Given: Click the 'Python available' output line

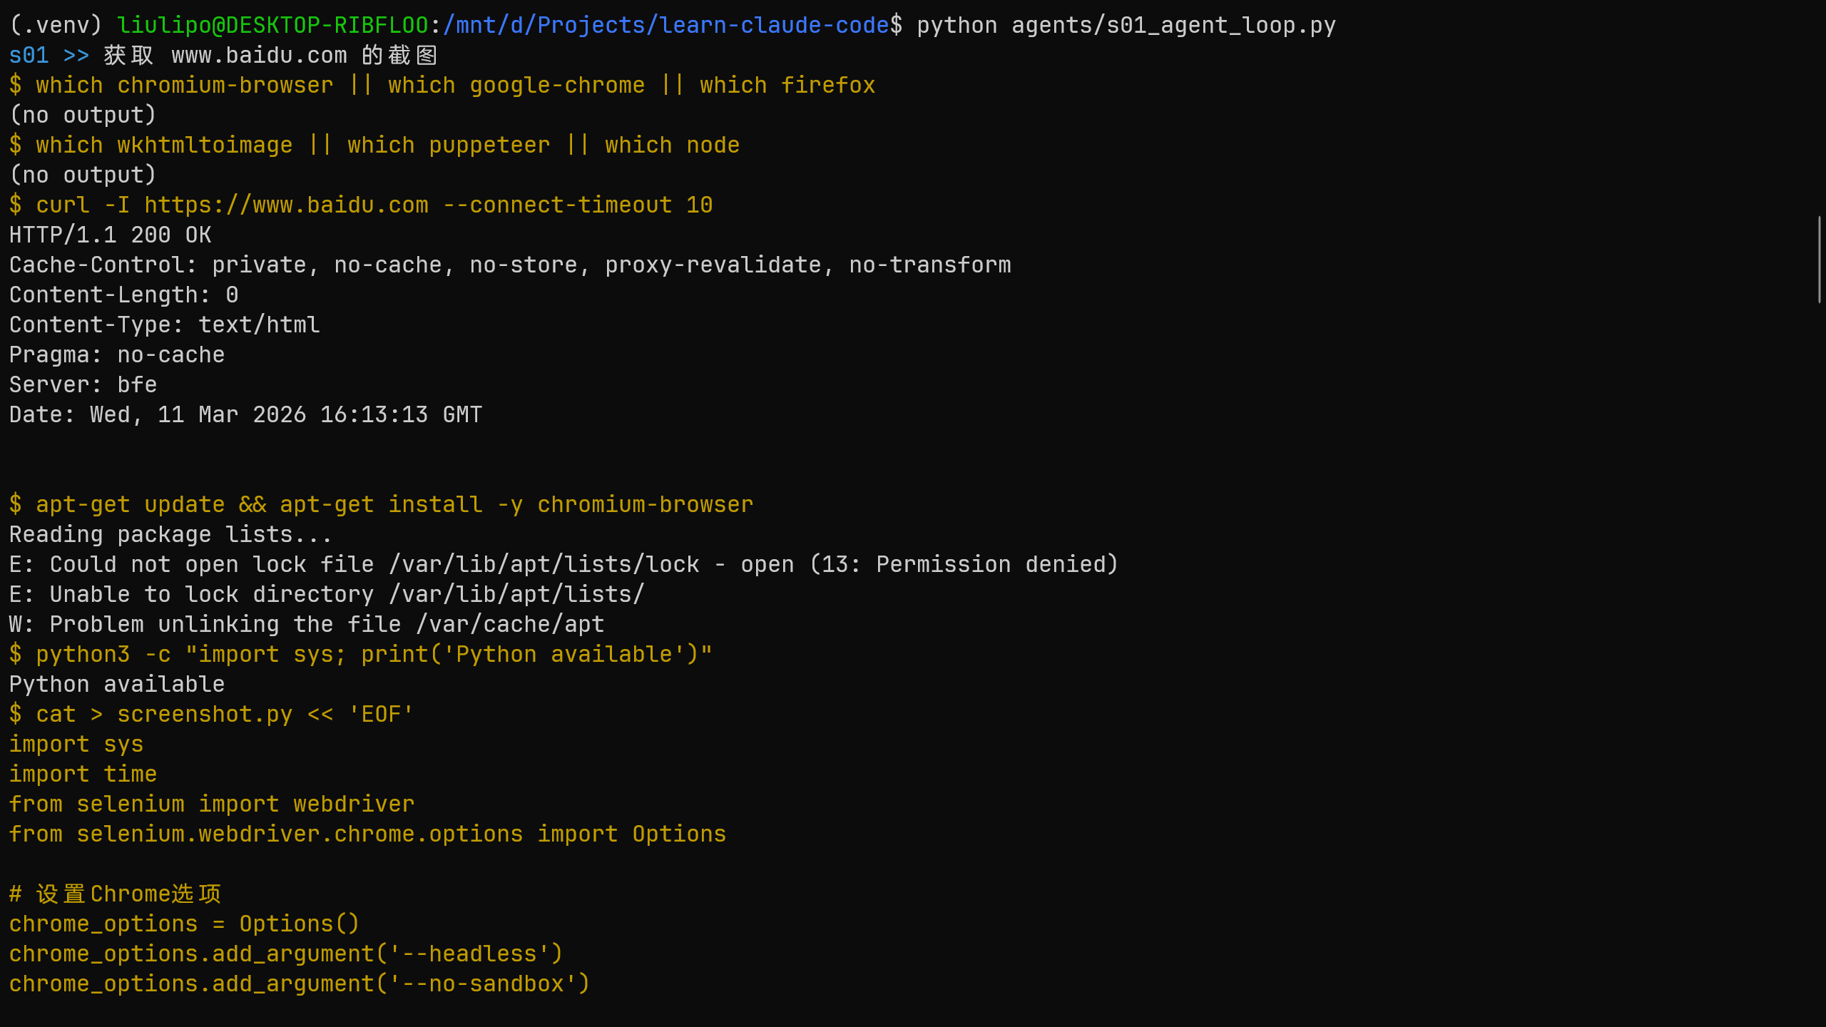Looking at the screenshot, I should [x=117, y=685].
